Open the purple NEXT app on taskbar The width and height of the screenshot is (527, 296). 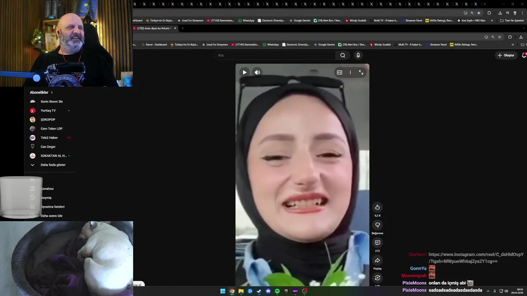pyautogui.click(x=295, y=291)
